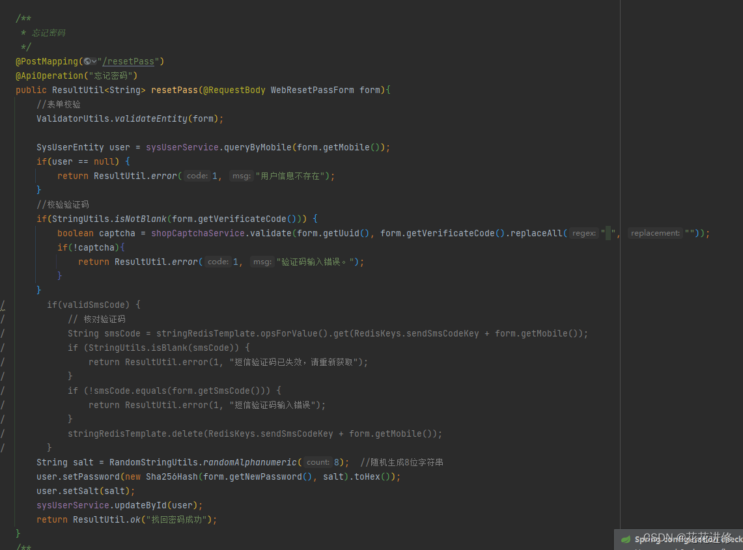
Task: Click the @PostMapping annotation
Action: [x=46, y=62]
